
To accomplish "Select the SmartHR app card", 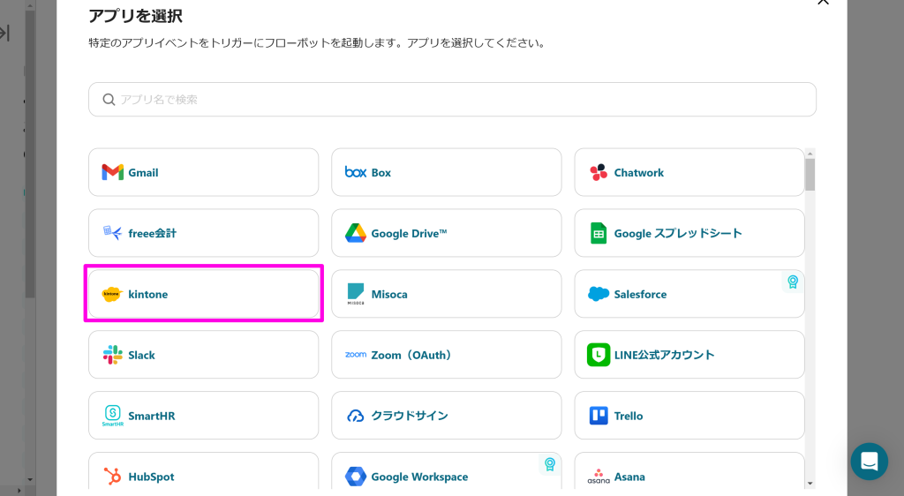I will (204, 416).
